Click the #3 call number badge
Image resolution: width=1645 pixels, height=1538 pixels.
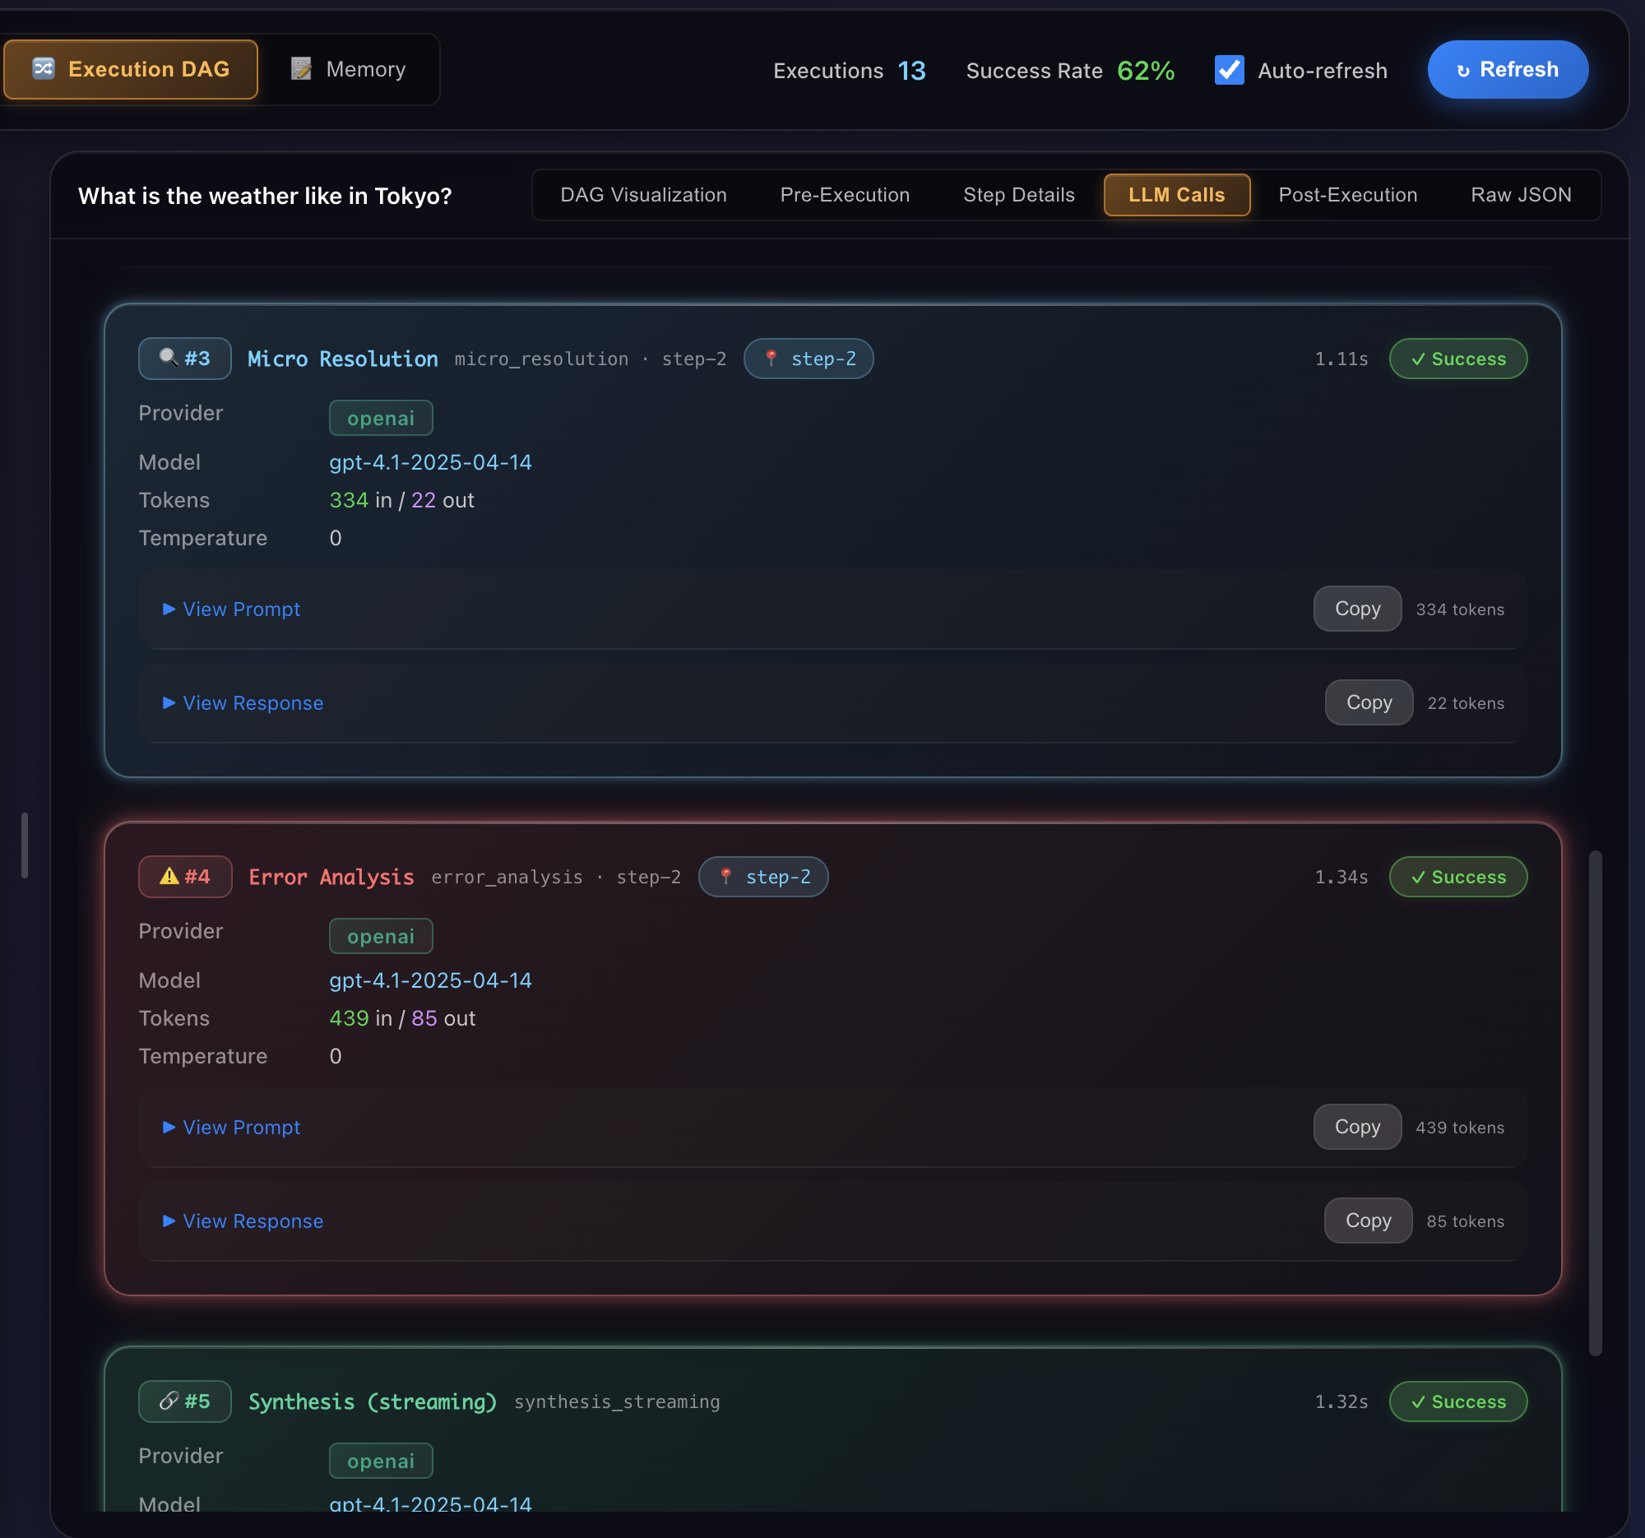[184, 359]
